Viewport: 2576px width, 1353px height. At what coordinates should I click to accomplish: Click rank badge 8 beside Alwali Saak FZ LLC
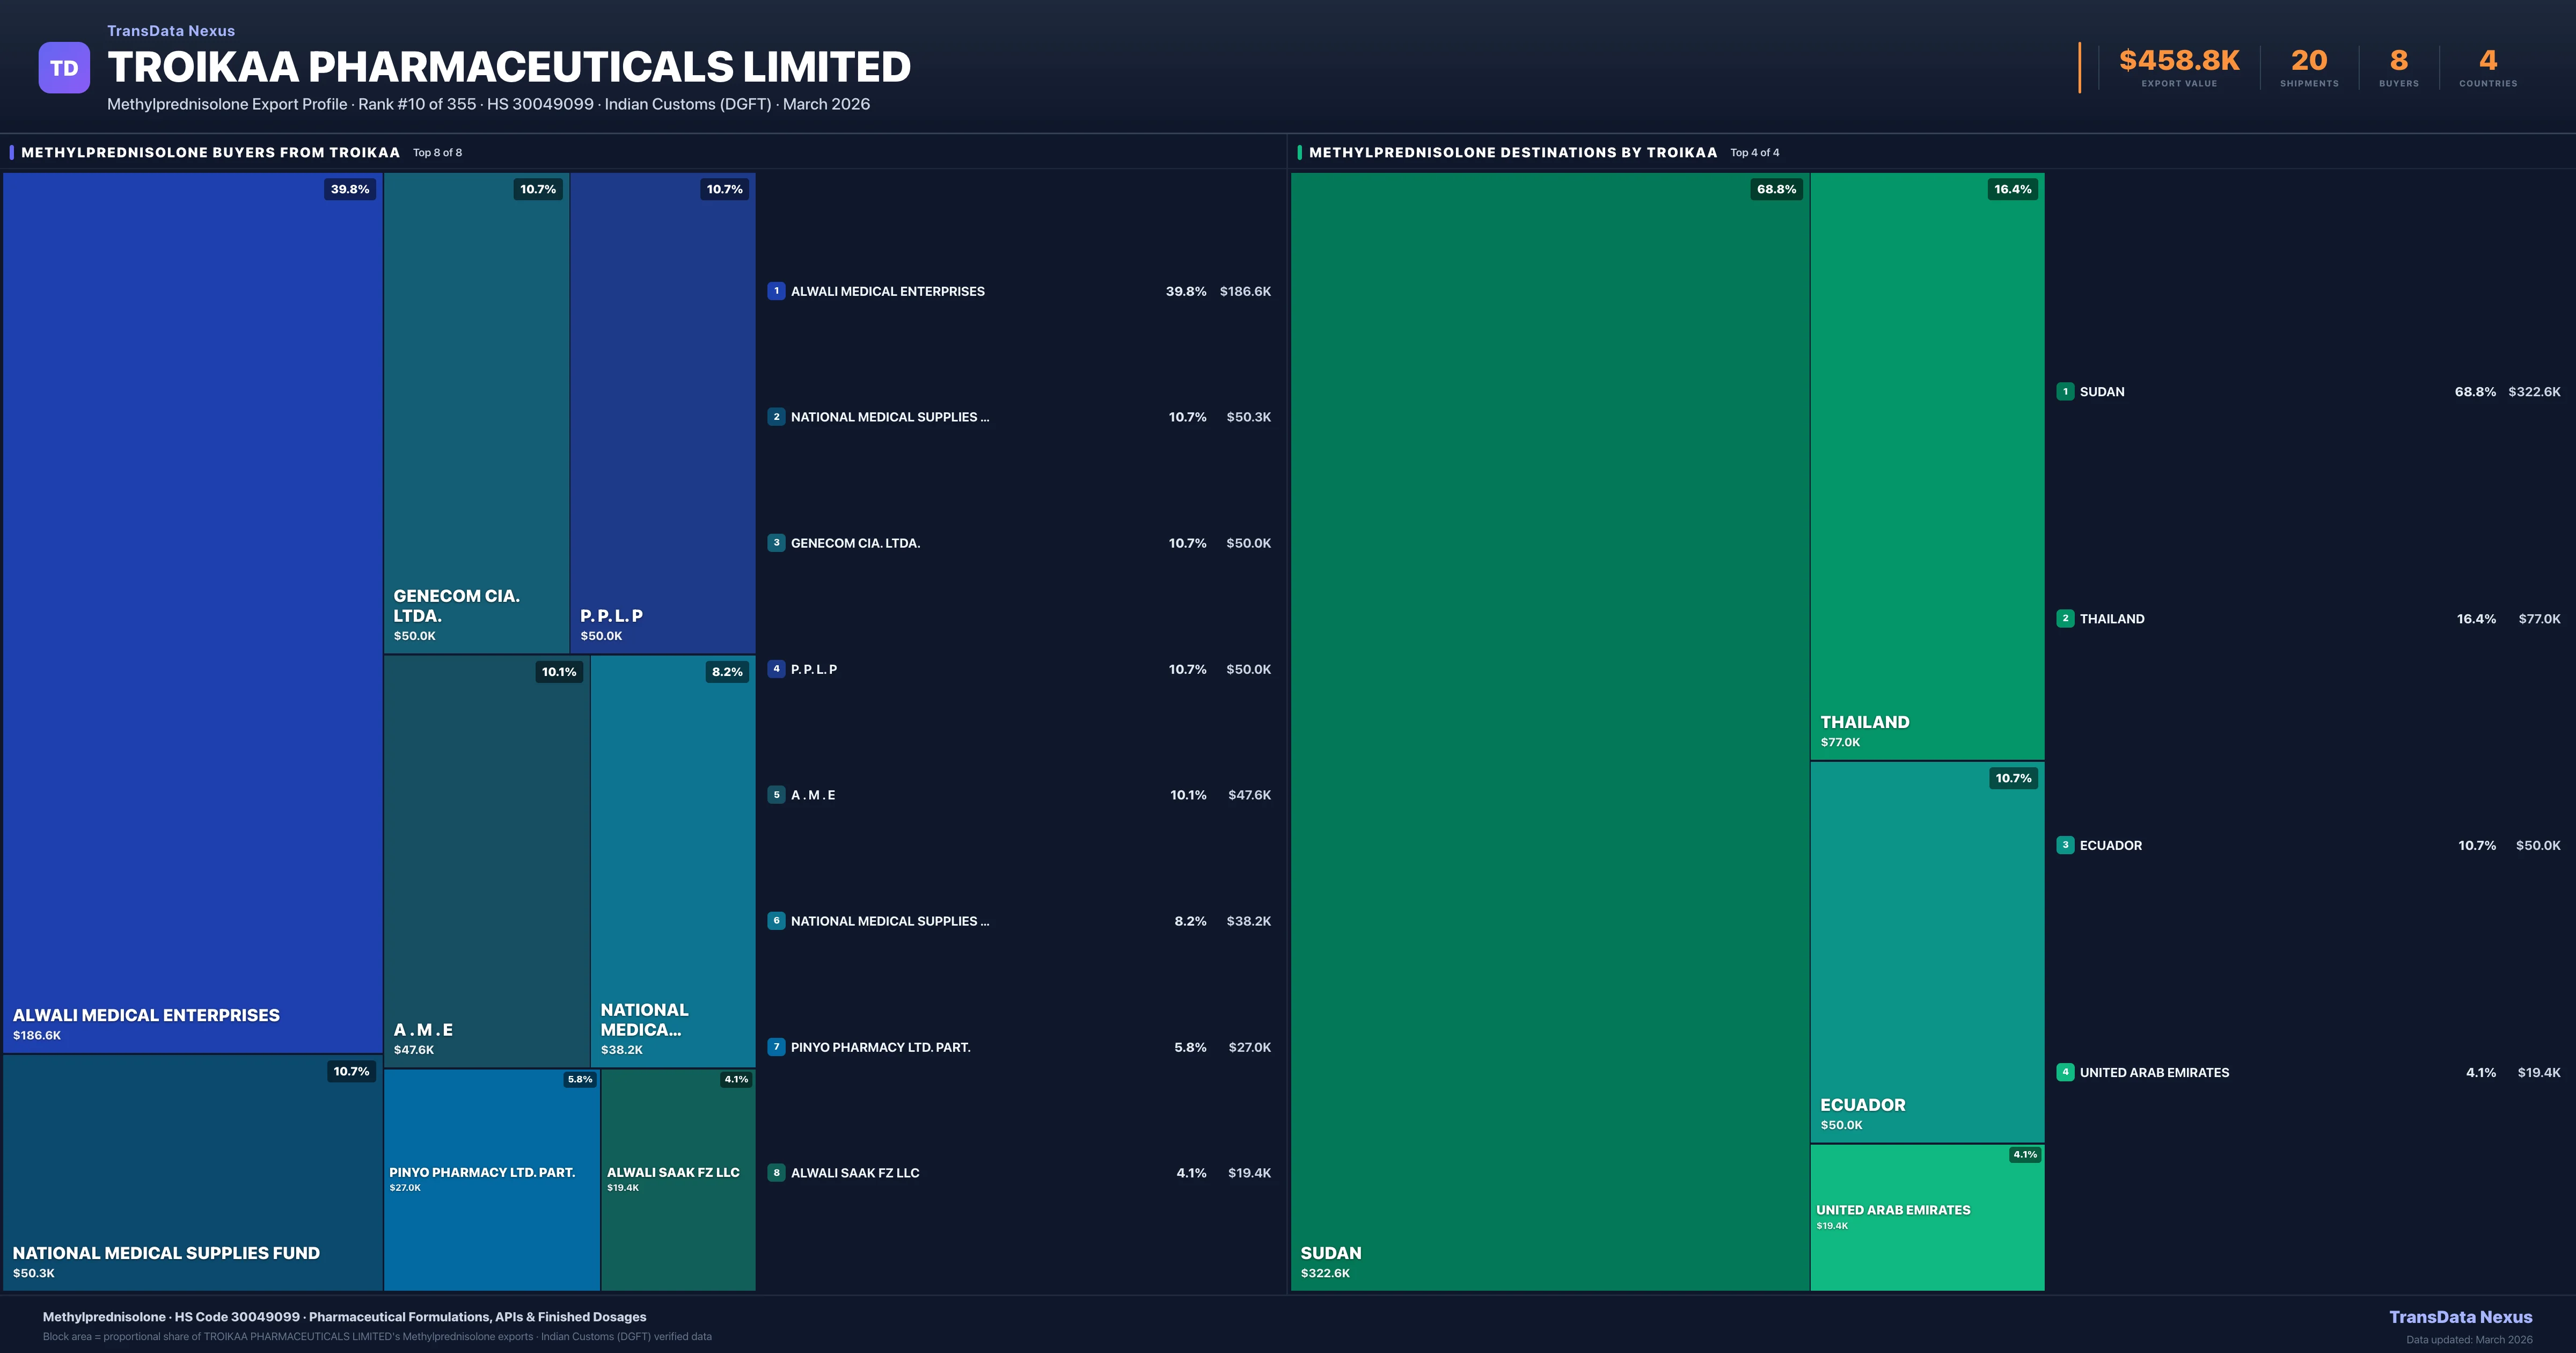click(x=776, y=1173)
